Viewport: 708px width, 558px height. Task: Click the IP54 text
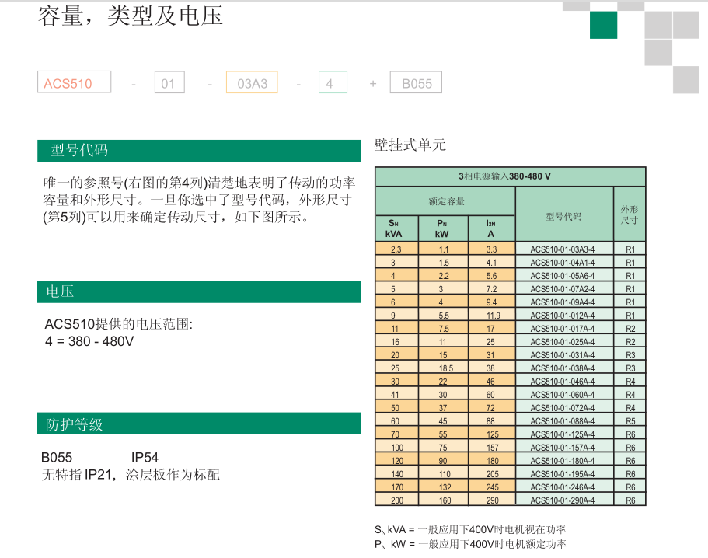tap(145, 457)
